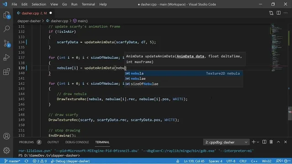Open the Run and Debug view
Image resolution: width=292 pixels, height=164 pixels.
7,57
